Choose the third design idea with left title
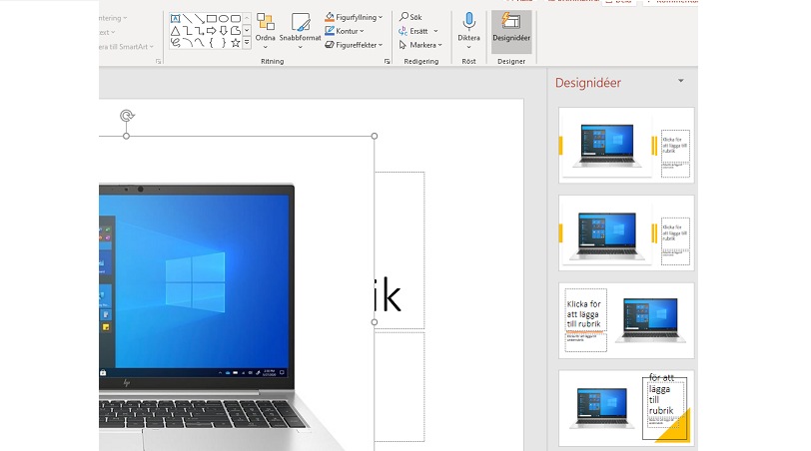Screen dimensions: 811x451 [x=626, y=320]
